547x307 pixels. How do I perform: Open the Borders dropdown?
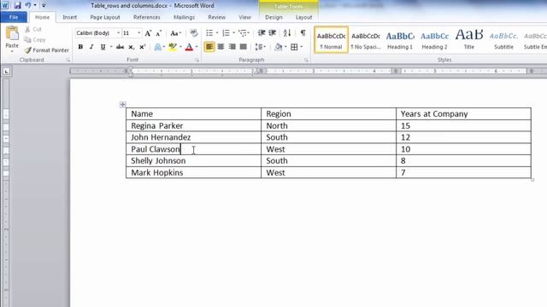(x=302, y=47)
